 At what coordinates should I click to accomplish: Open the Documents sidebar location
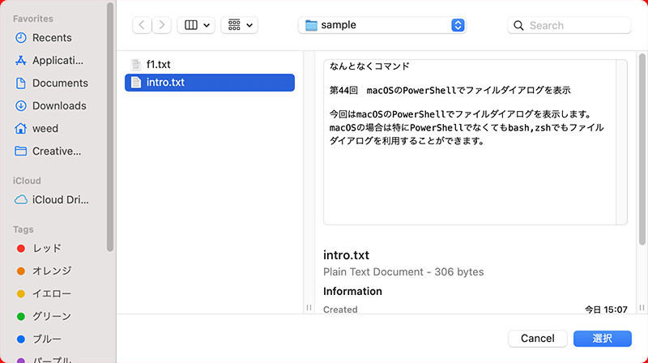tap(52, 83)
